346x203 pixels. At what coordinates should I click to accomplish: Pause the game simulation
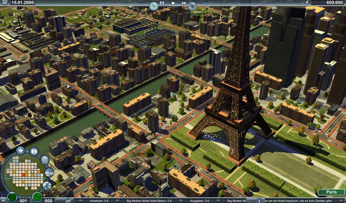pyautogui.click(x=162, y=3)
